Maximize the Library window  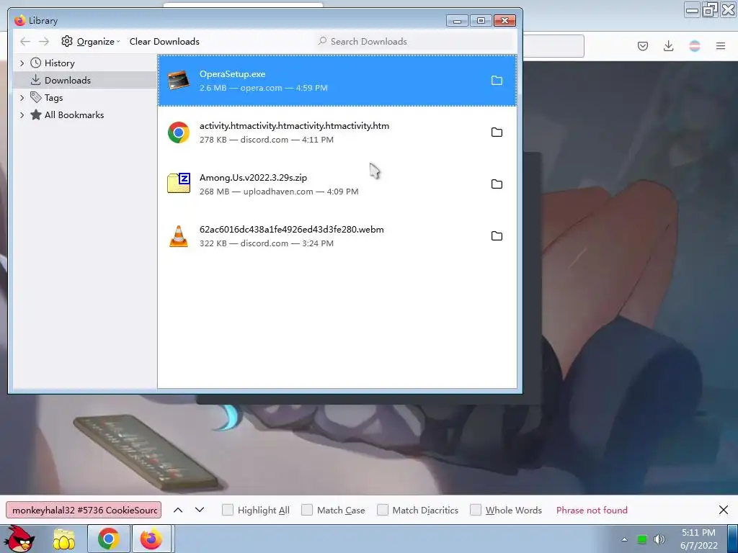click(481, 21)
